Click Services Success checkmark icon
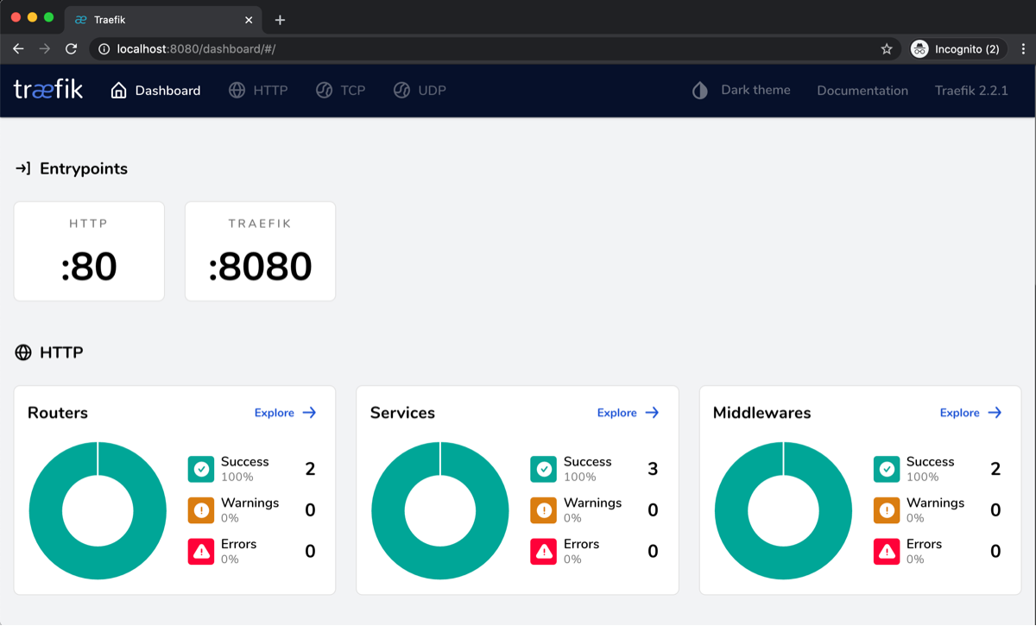Viewport: 1036px width, 626px height. coord(544,469)
